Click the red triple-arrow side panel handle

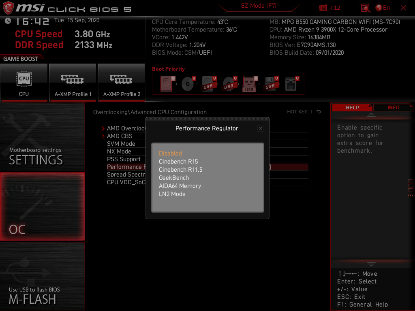[410, 196]
